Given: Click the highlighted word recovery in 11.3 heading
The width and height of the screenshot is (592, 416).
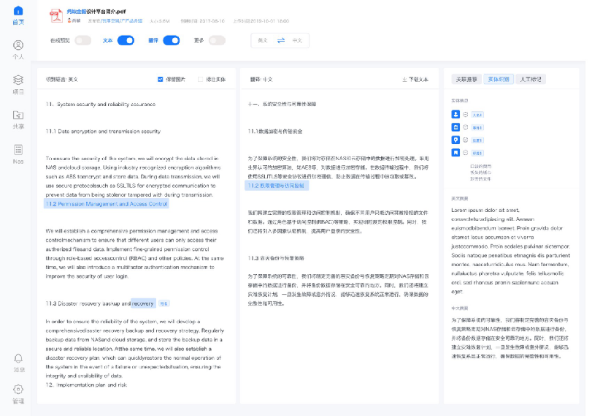Looking at the screenshot, I should click(143, 303).
